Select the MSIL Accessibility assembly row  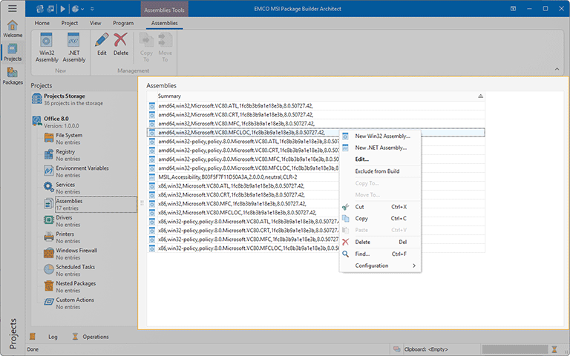pyautogui.click(x=223, y=177)
